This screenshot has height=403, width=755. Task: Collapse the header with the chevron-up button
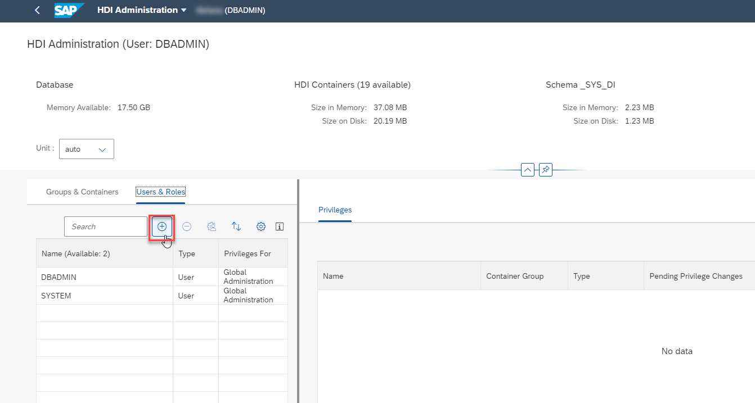coord(527,170)
